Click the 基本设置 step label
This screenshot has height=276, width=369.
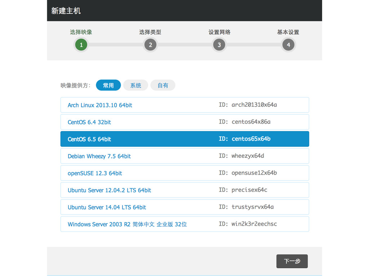pyautogui.click(x=288, y=32)
